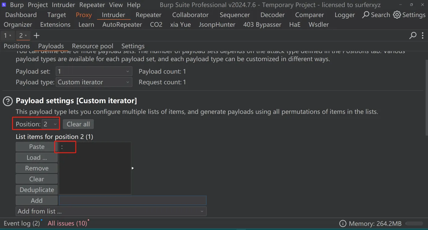Open the Comparer tab

coord(309,15)
